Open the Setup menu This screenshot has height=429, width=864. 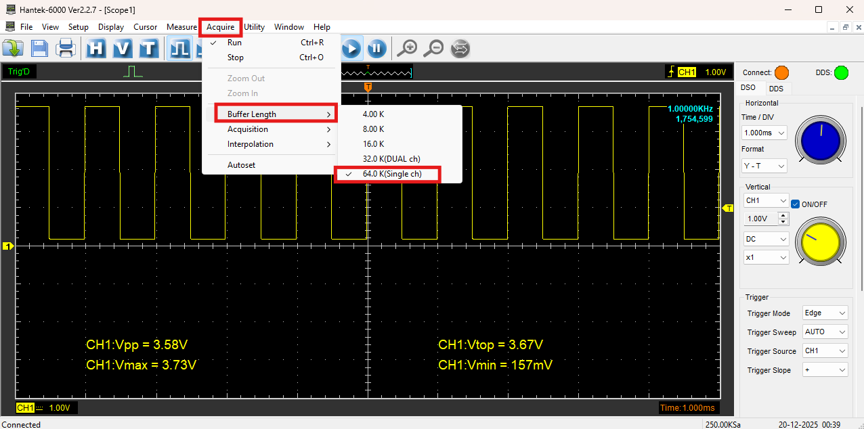[x=79, y=27]
